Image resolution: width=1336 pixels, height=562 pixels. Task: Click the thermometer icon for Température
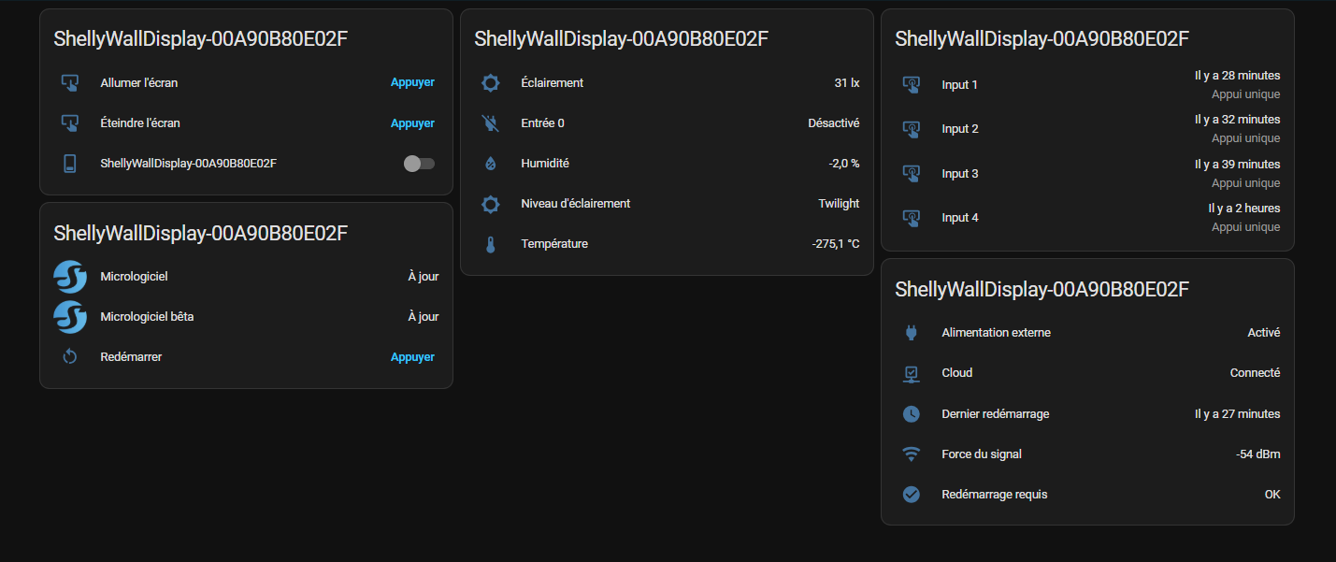(x=490, y=244)
